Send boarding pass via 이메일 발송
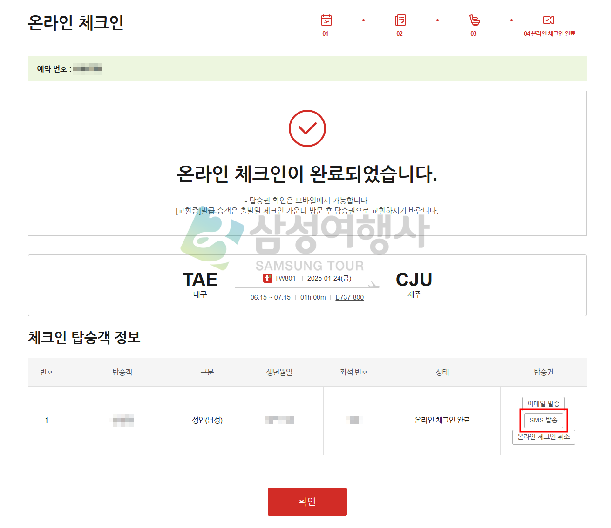Image resolution: width=611 pixels, height=528 pixels. 543,403
